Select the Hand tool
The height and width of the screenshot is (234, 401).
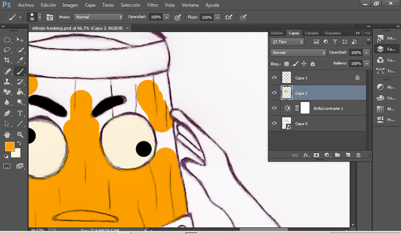[x=7, y=135]
